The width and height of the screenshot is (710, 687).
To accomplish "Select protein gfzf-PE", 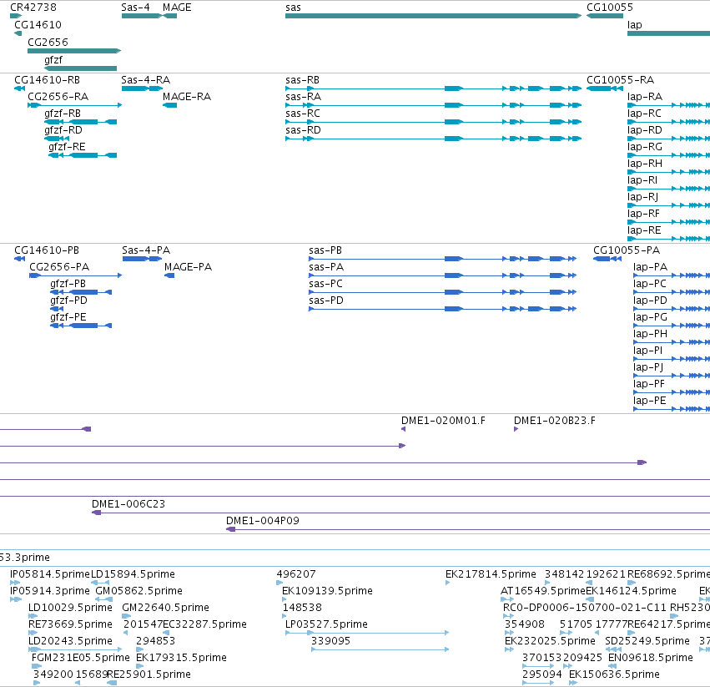I will pos(81,326).
